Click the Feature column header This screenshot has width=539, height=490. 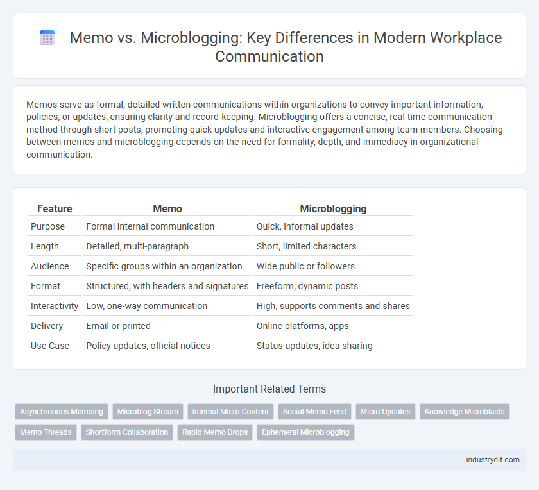55,208
